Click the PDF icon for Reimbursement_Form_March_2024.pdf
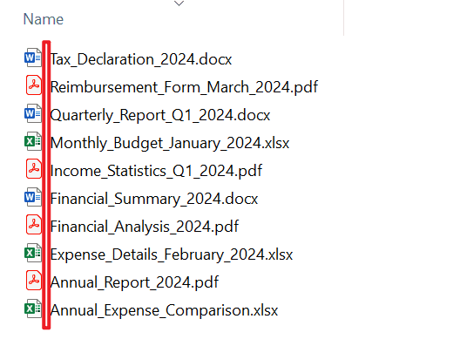467x346 pixels. click(x=34, y=85)
